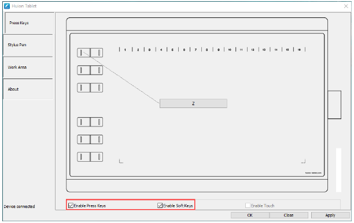Screen dimensions: 354x223
Task: Select soft key number 8
Action: (x=207, y=50)
